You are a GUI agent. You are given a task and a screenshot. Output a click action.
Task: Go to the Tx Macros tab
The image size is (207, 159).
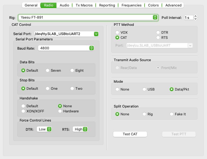coord(84,5)
